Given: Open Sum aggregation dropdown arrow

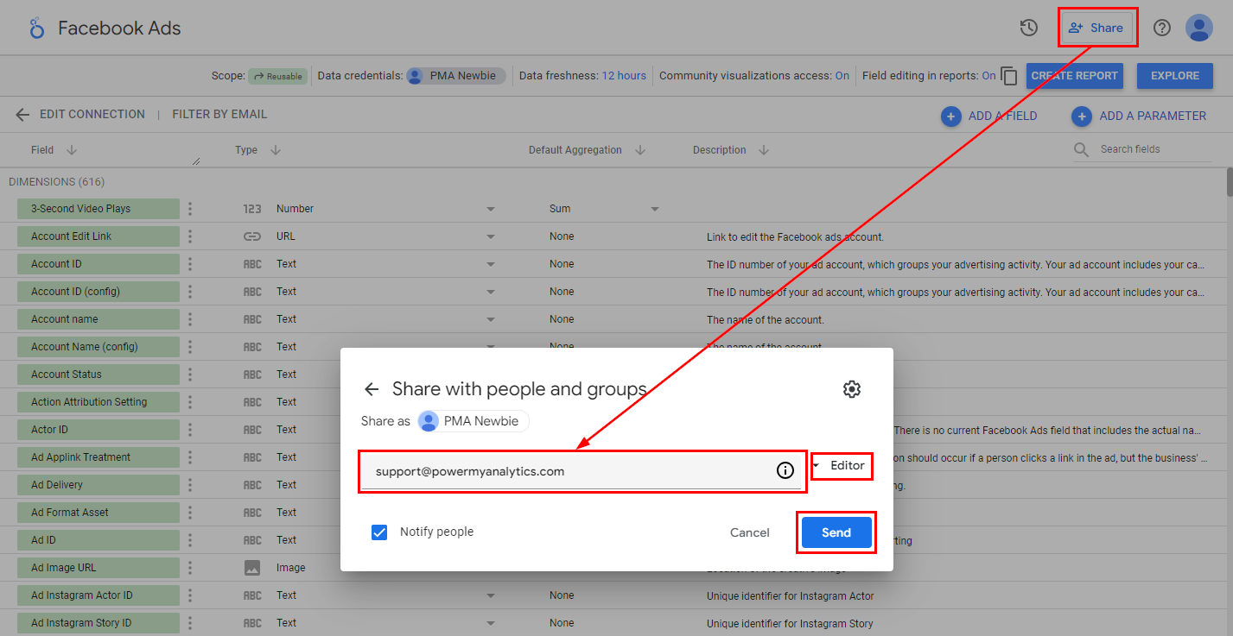Looking at the screenshot, I should pos(654,209).
